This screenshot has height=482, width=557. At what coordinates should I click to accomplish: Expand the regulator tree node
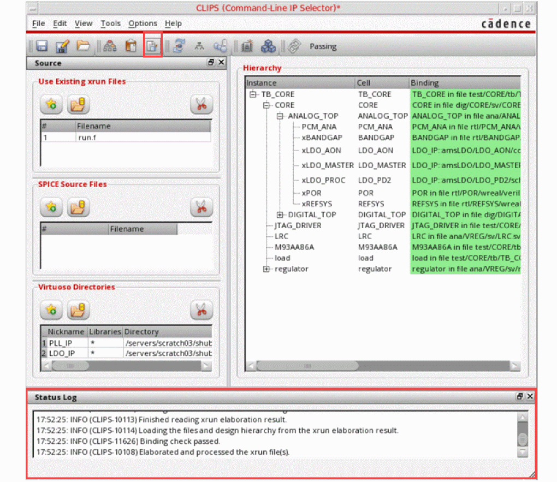[x=266, y=269]
